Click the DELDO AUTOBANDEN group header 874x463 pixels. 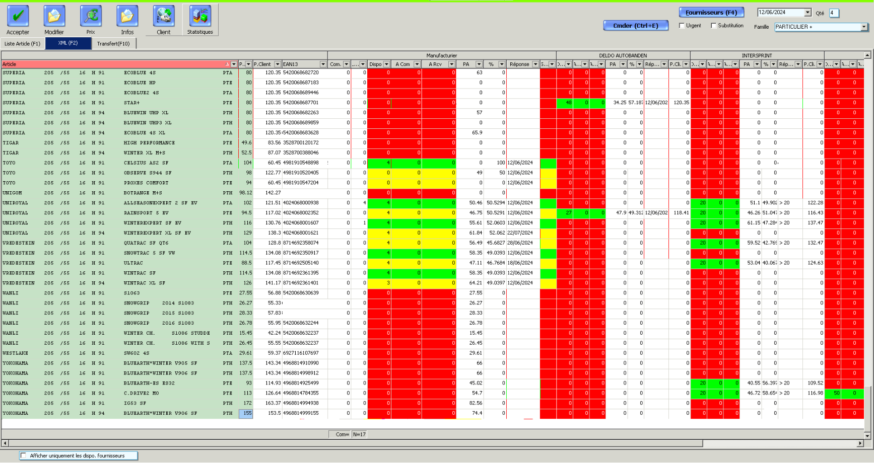[x=623, y=55]
